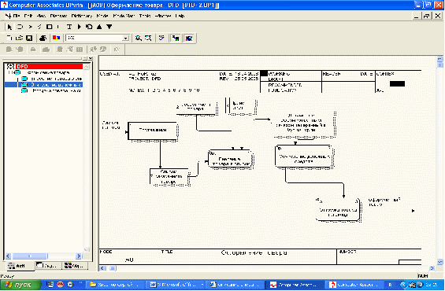Go to the child diagram
This screenshot has width=445, height=291.
pyautogui.click(x=109, y=27)
